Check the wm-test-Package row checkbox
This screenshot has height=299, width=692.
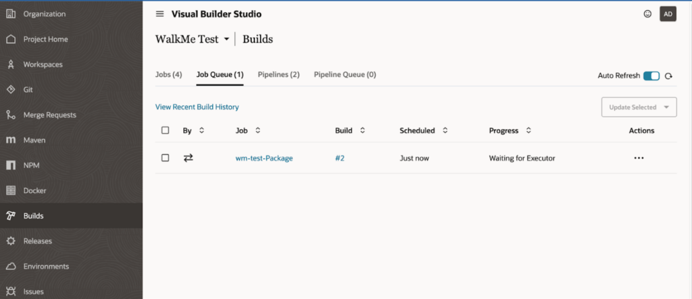pyautogui.click(x=165, y=158)
